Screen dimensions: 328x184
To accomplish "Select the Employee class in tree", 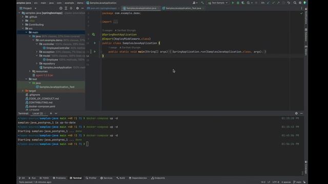I will [x=52, y=60].
